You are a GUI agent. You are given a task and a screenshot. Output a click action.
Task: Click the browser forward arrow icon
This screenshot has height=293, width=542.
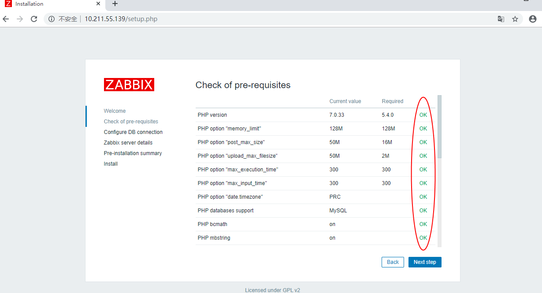tap(20, 19)
